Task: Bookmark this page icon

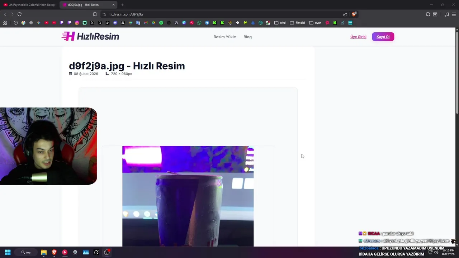Action: point(95,14)
